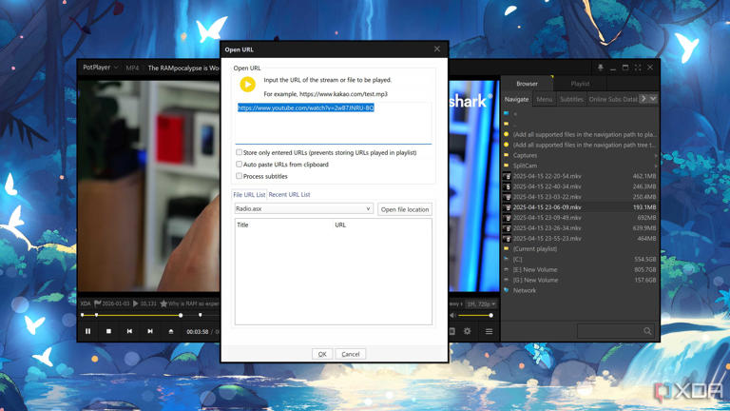Screen dimensions: 730x411
Task: Open PotPlayer control panel gear icon
Action: point(467,331)
